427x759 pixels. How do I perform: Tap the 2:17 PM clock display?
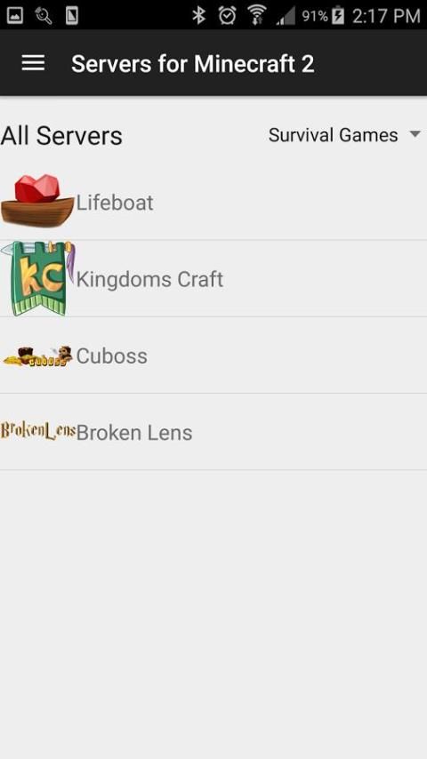(x=386, y=16)
